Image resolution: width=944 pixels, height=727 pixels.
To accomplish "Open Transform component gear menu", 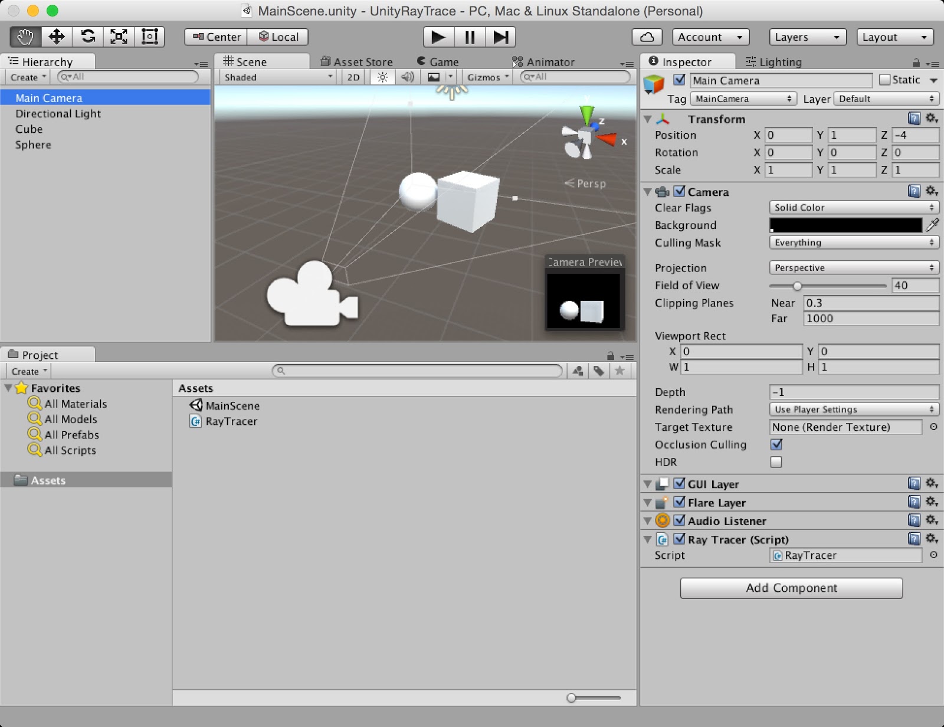I will 932,119.
